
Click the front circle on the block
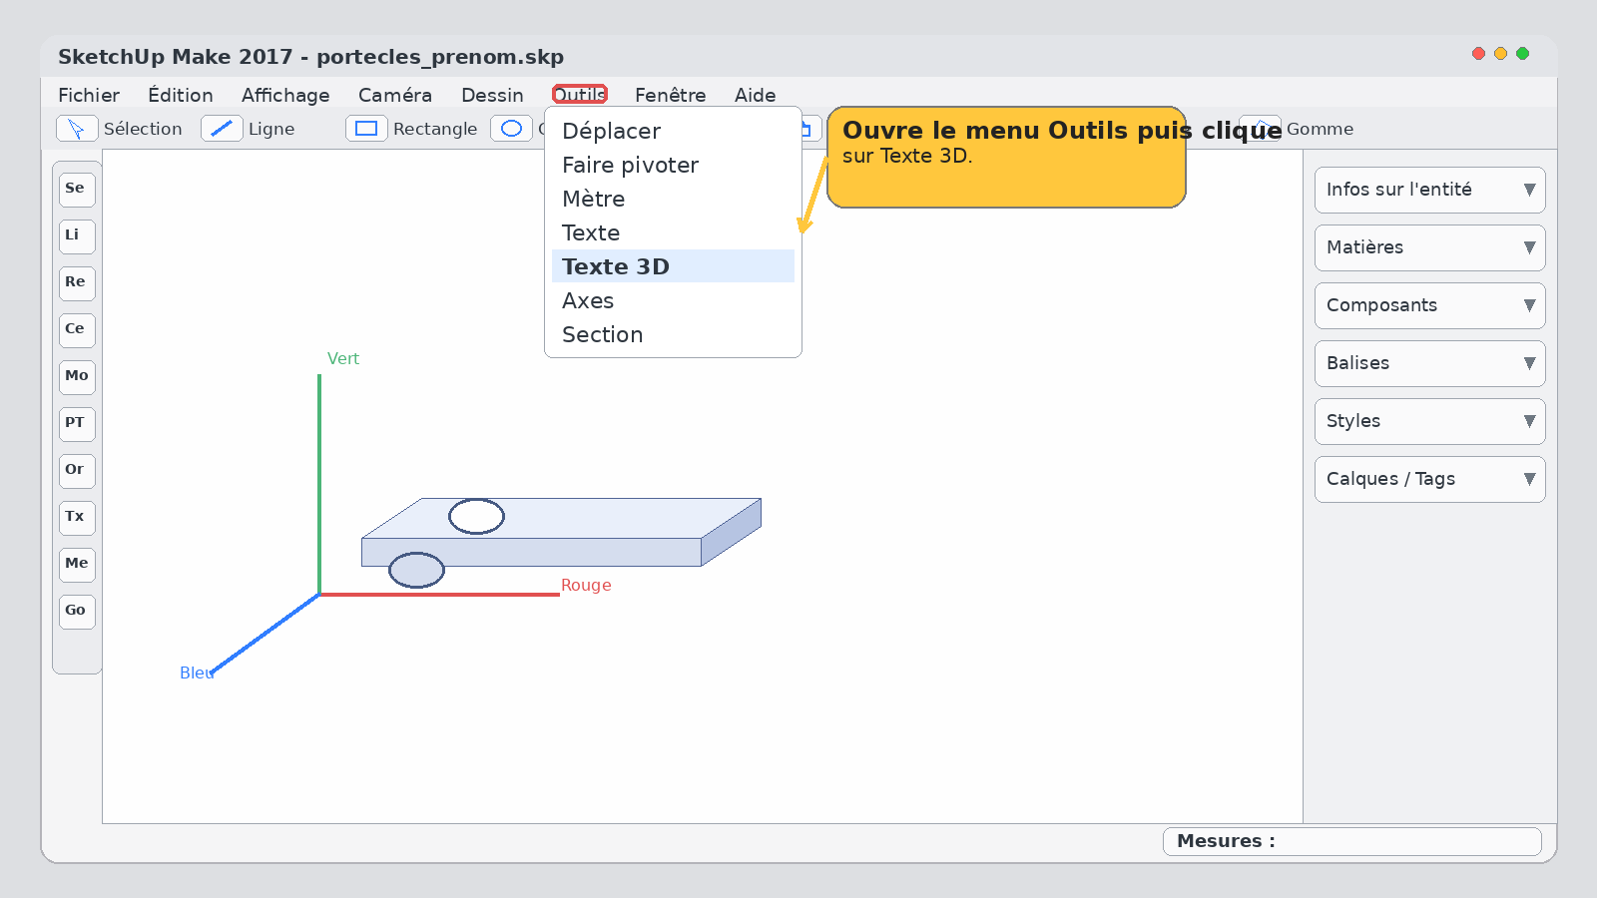point(416,570)
